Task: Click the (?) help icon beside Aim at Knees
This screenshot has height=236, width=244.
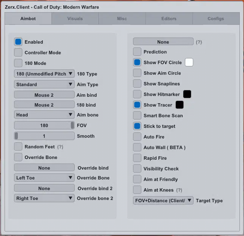Action: click(179, 190)
